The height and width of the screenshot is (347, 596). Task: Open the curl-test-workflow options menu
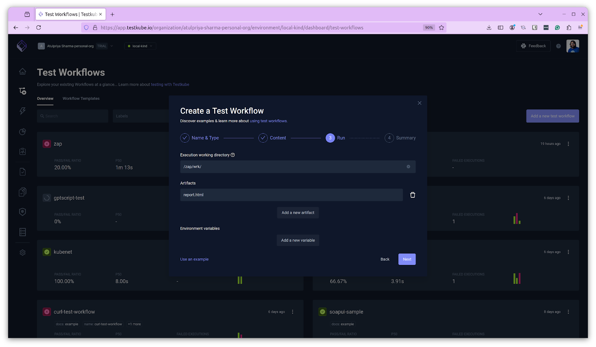(x=292, y=312)
